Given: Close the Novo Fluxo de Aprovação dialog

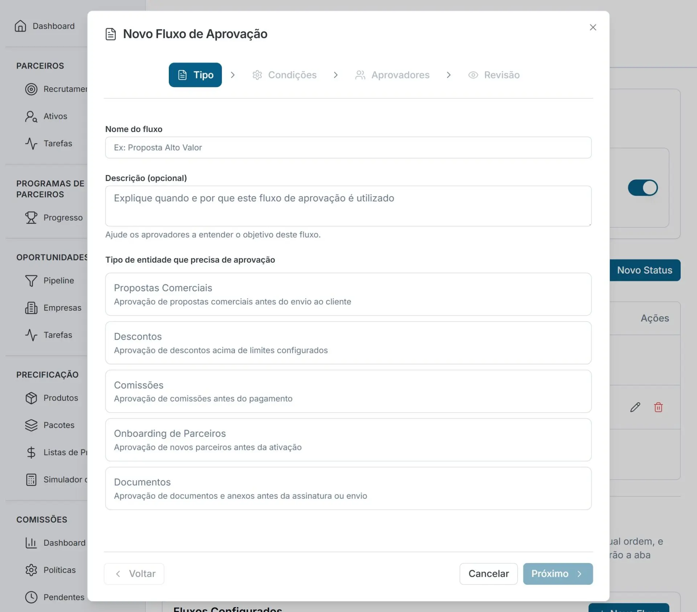Looking at the screenshot, I should point(593,28).
